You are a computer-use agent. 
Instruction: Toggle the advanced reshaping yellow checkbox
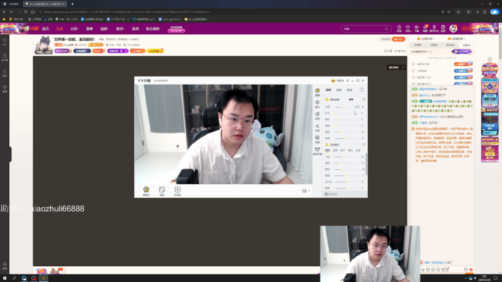coord(327,145)
